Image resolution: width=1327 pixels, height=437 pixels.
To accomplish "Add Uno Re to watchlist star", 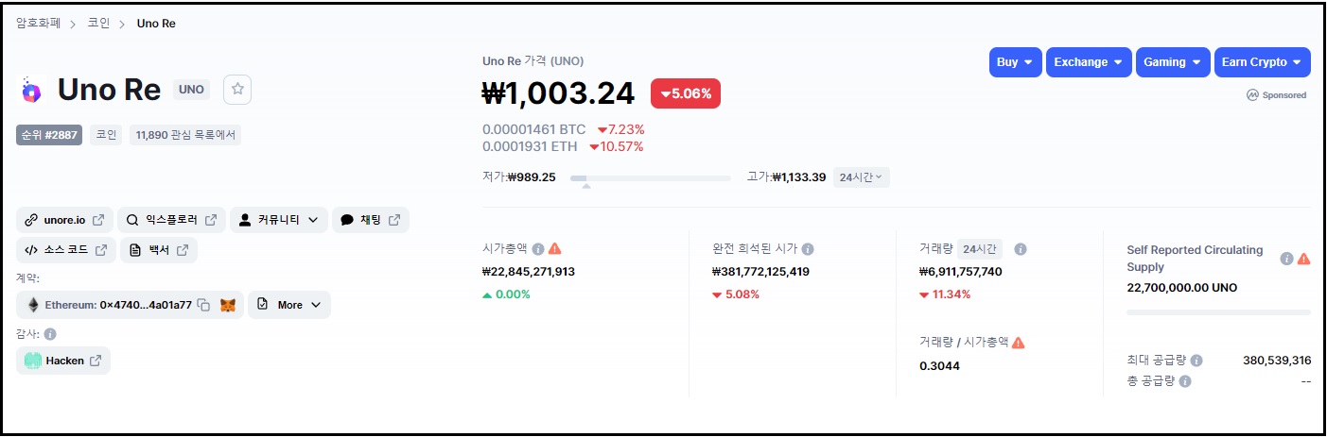I will point(237,89).
